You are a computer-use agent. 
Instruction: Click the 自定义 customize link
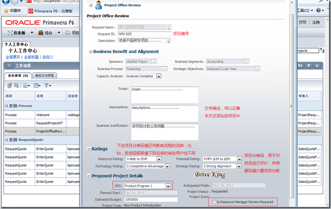48,57
